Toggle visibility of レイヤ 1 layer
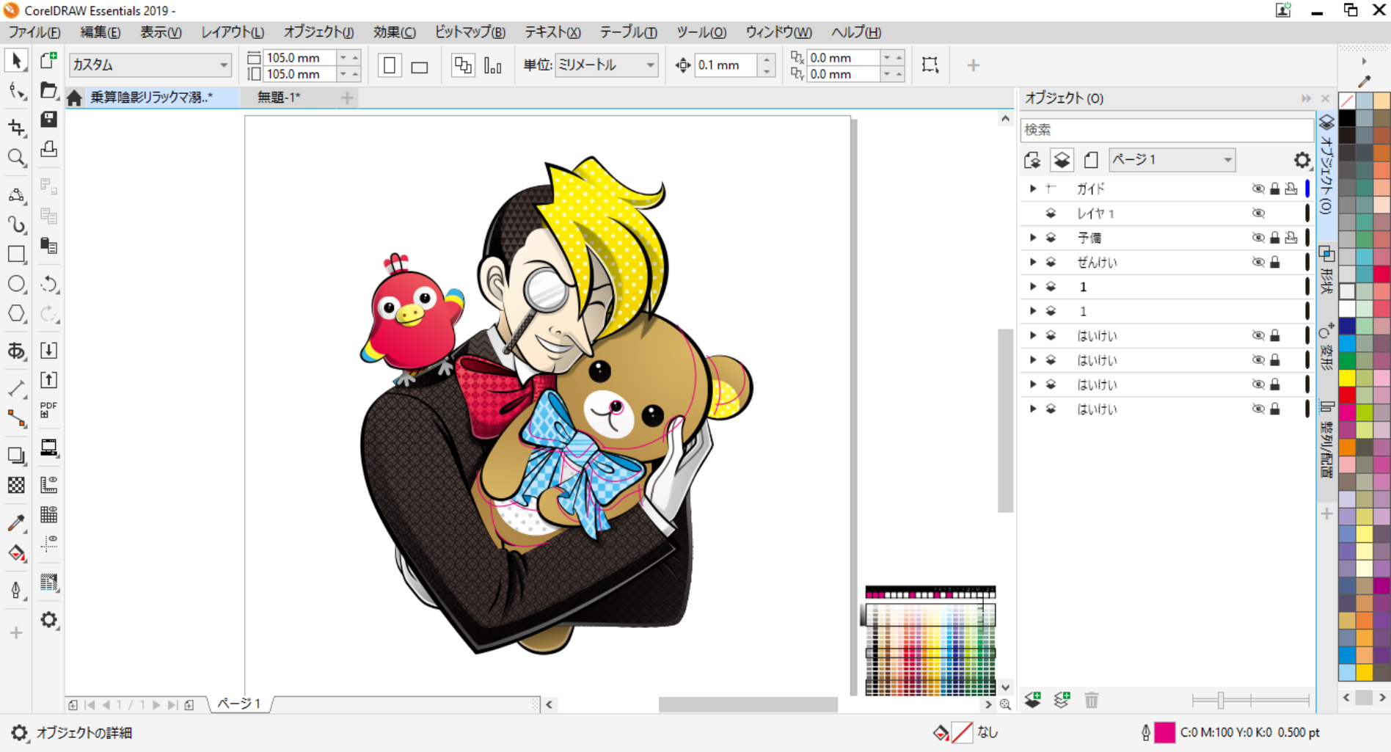The image size is (1391, 752). click(x=1258, y=213)
